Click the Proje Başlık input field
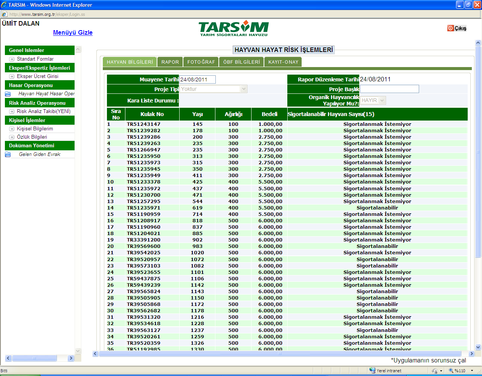The height and width of the screenshot is (376, 482). pyautogui.click(x=389, y=89)
